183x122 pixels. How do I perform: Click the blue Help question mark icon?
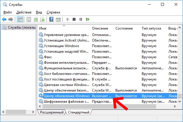51,20
